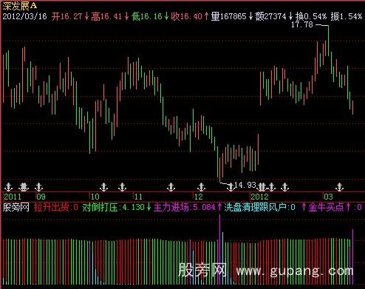Image resolution: width=365 pixels, height=289 pixels.
Task: Select the 12 month marker on the timeline
Action: [198, 197]
